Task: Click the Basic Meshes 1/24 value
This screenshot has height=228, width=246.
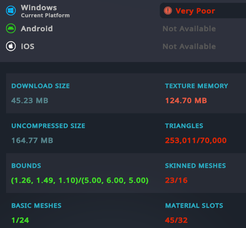Action: (x=20, y=220)
